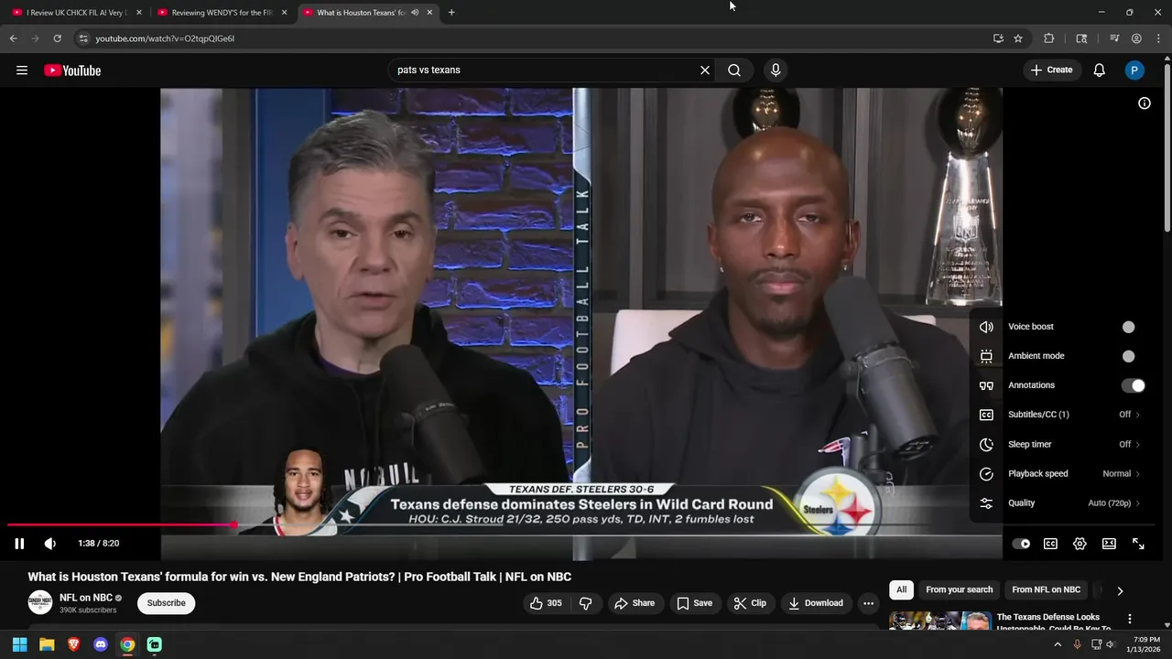
Task: Enter full screen mode
Action: (x=1138, y=544)
